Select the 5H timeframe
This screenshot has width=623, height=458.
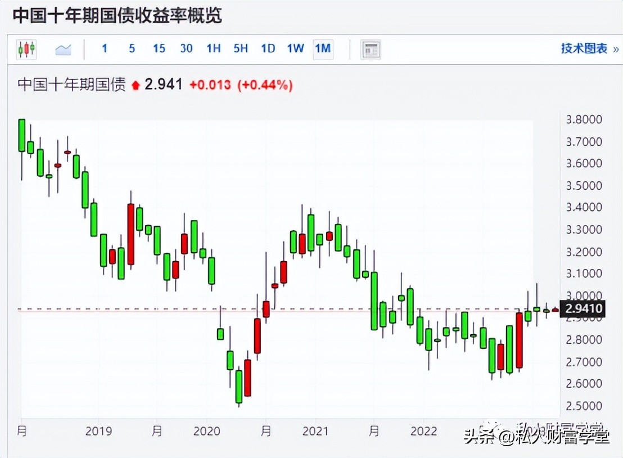[240, 50]
